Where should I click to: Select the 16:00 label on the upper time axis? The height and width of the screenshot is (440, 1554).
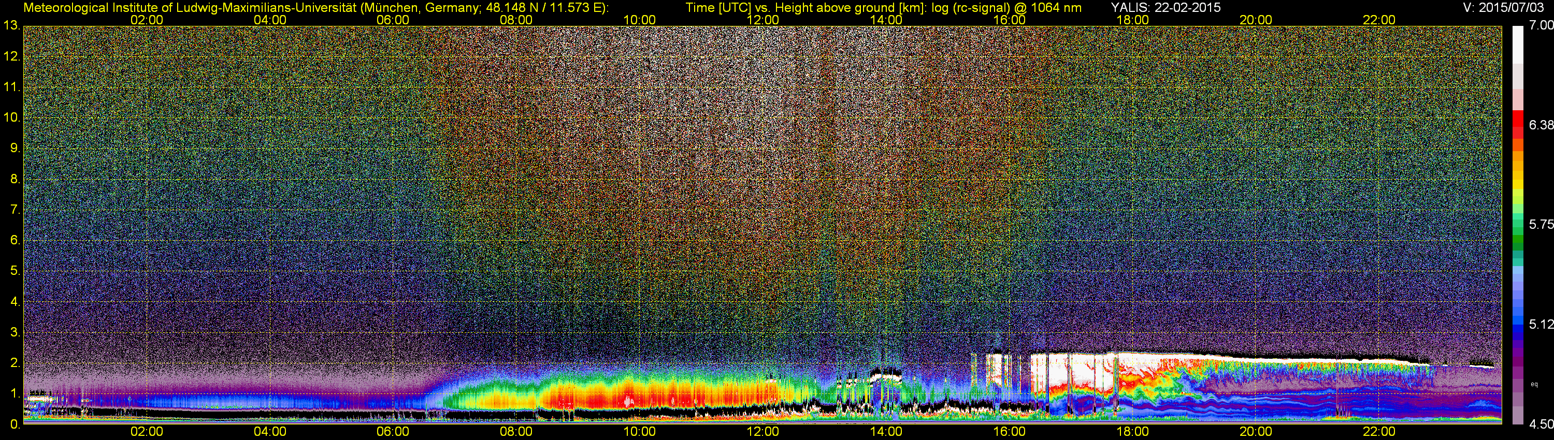[x=1009, y=20]
